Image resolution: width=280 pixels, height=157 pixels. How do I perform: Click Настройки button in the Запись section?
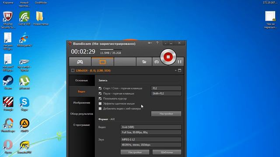point(166,113)
